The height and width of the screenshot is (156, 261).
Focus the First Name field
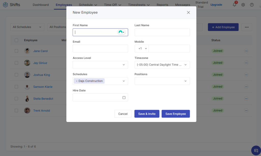tap(100, 32)
